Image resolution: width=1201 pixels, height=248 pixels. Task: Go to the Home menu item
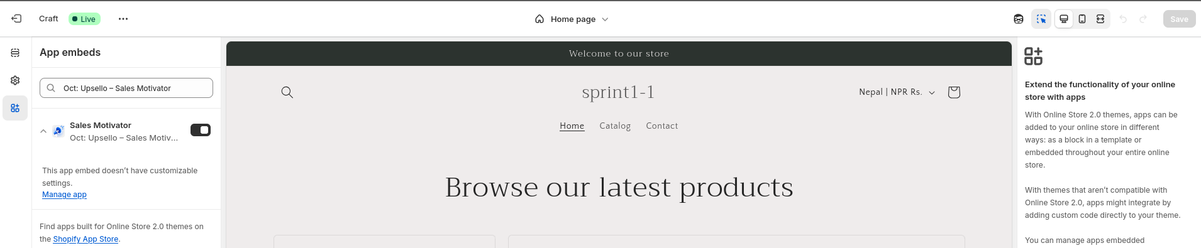572,126
